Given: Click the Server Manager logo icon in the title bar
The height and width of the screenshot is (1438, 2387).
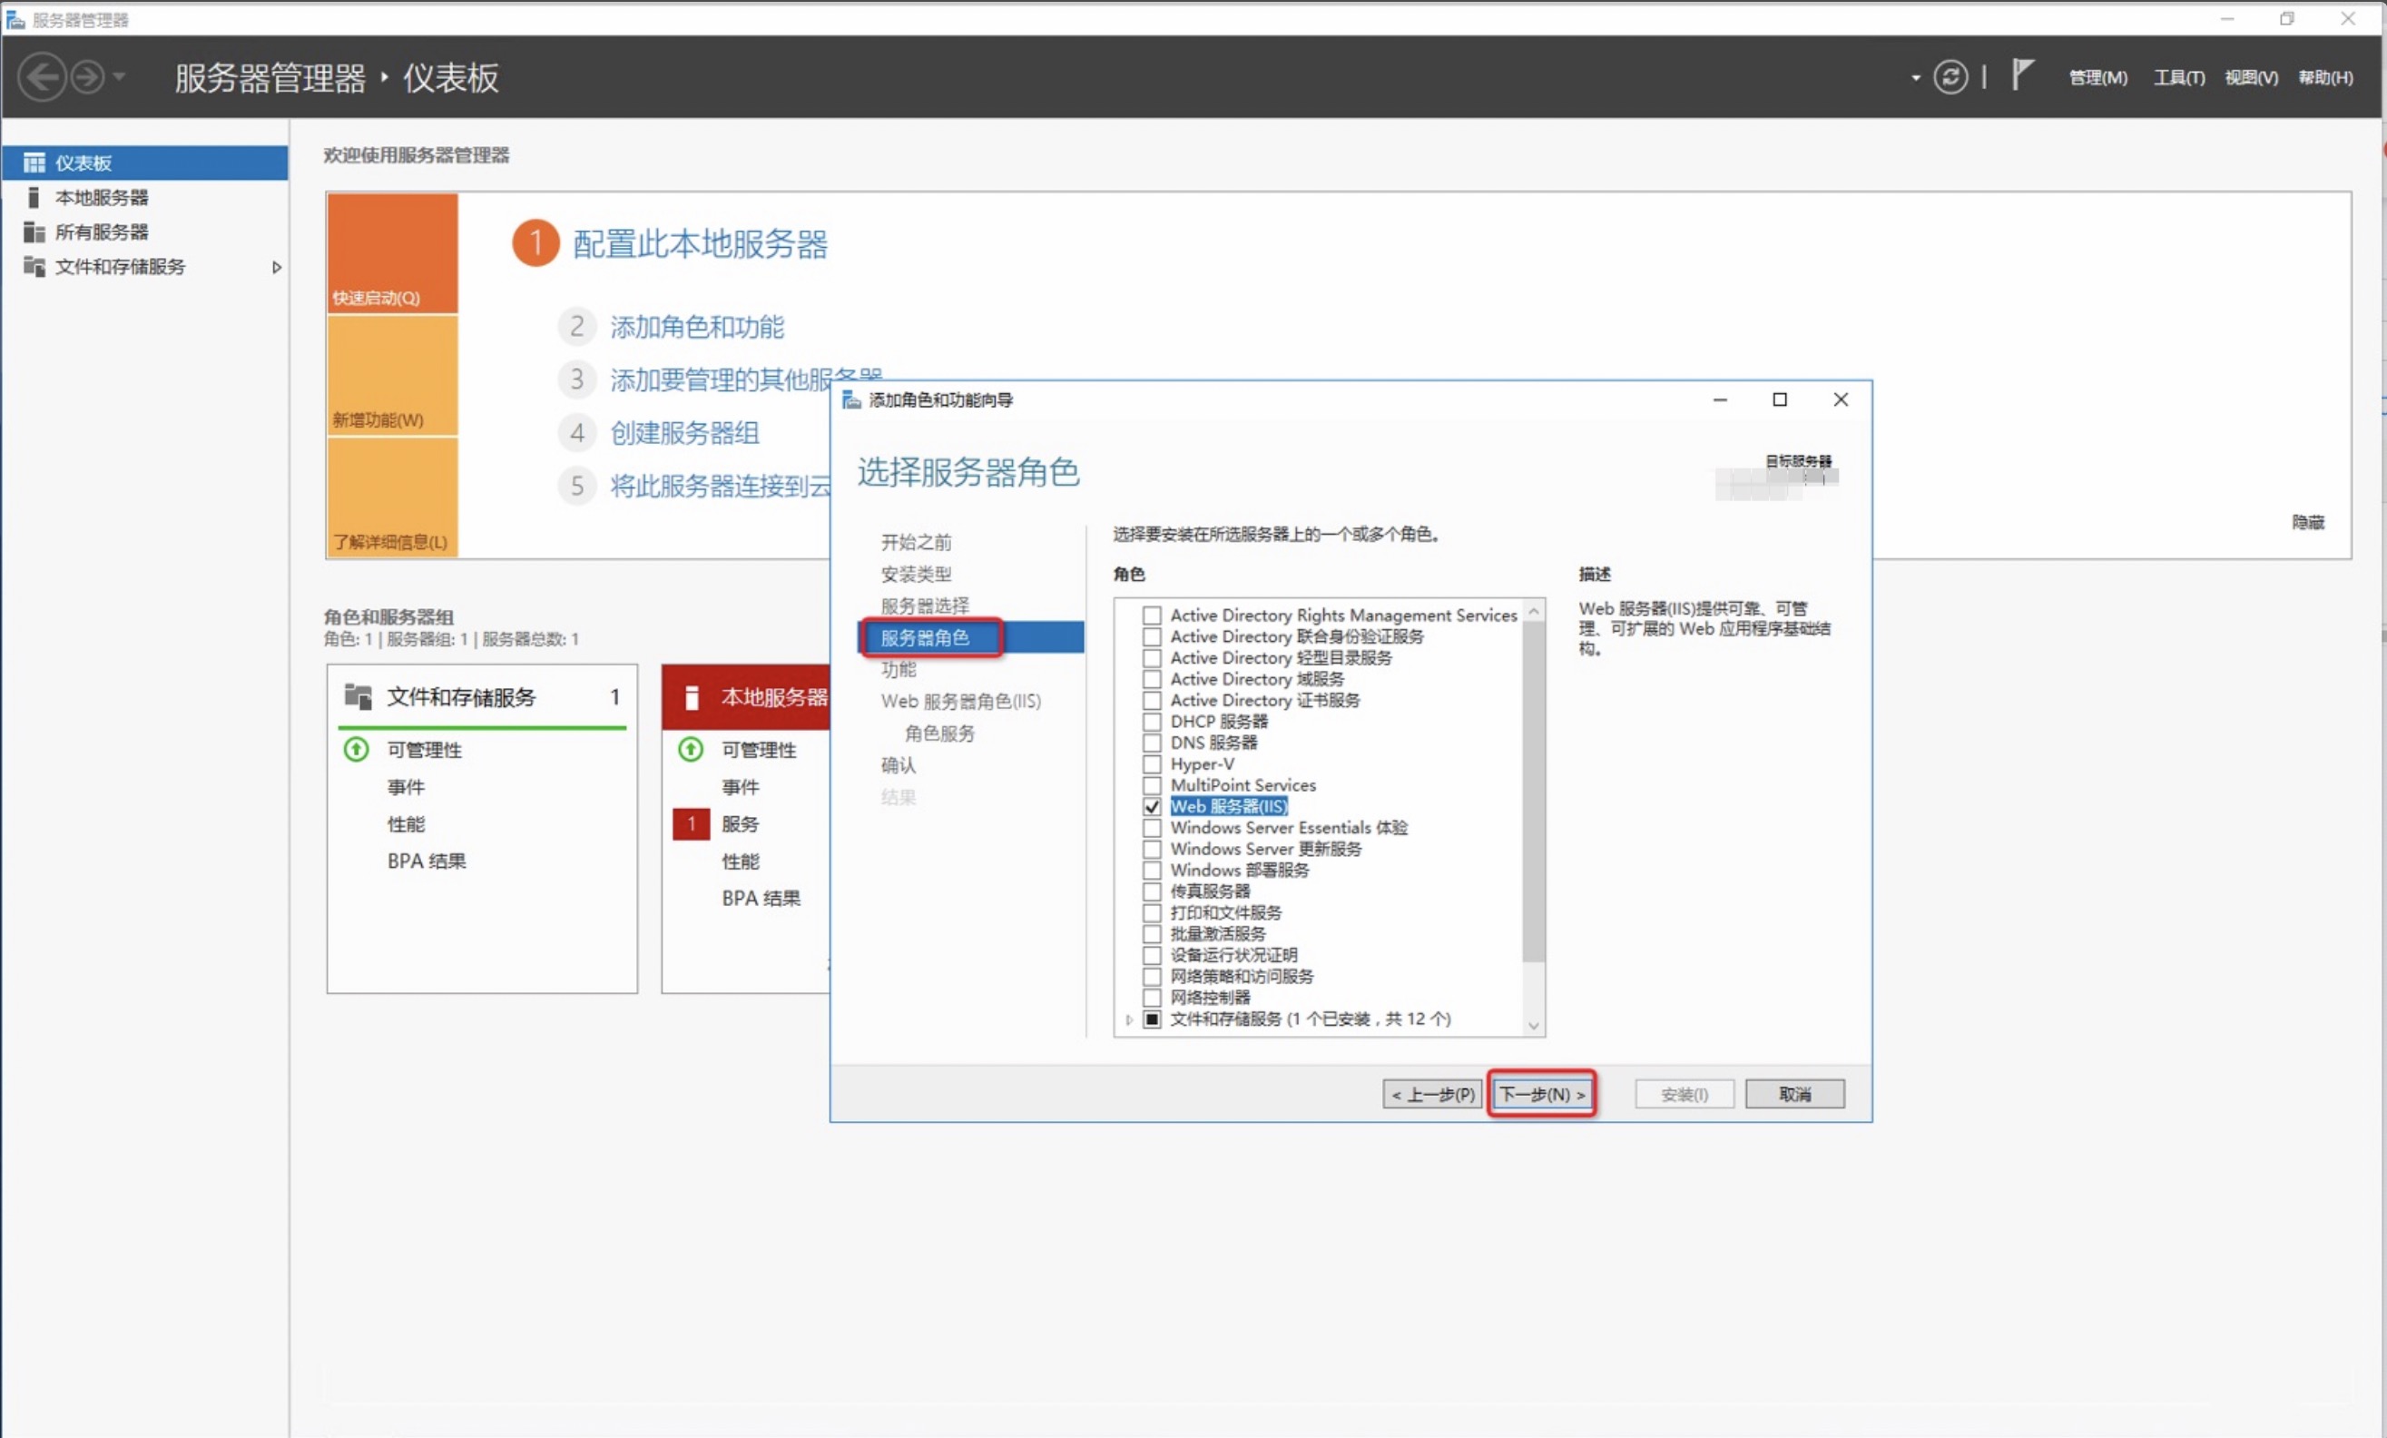Looking at the screenshot, I should point(15,18).
